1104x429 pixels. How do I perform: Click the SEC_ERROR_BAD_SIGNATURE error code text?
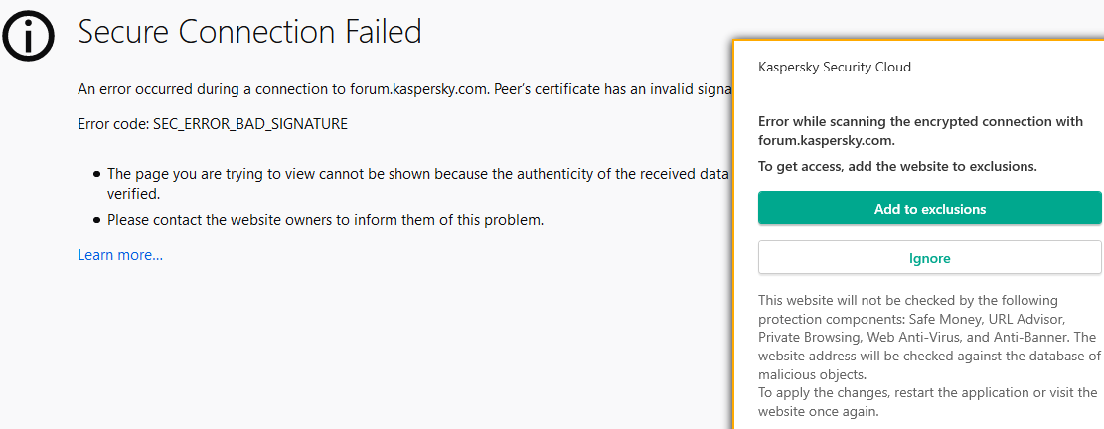(x=213, y=124)
